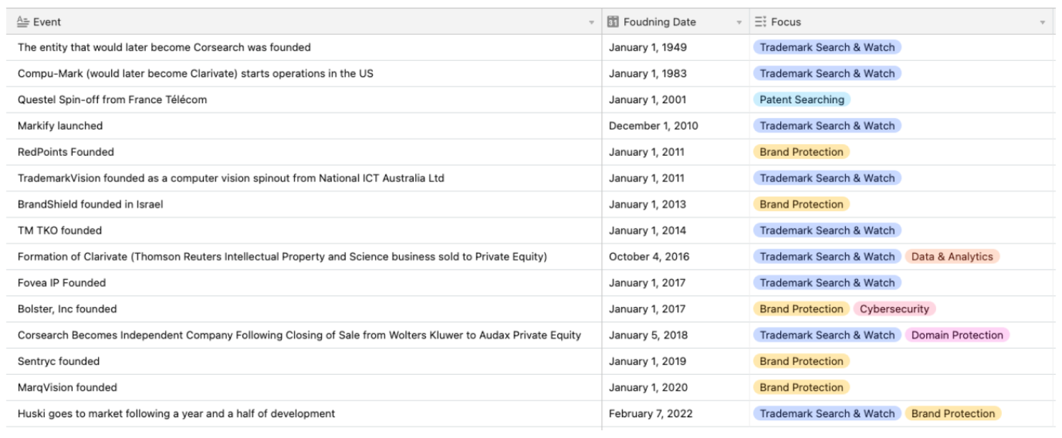Click the calendar icon beside Foudning Date
This screenshot has height=438, width=1062.
[x=613, y=22]
